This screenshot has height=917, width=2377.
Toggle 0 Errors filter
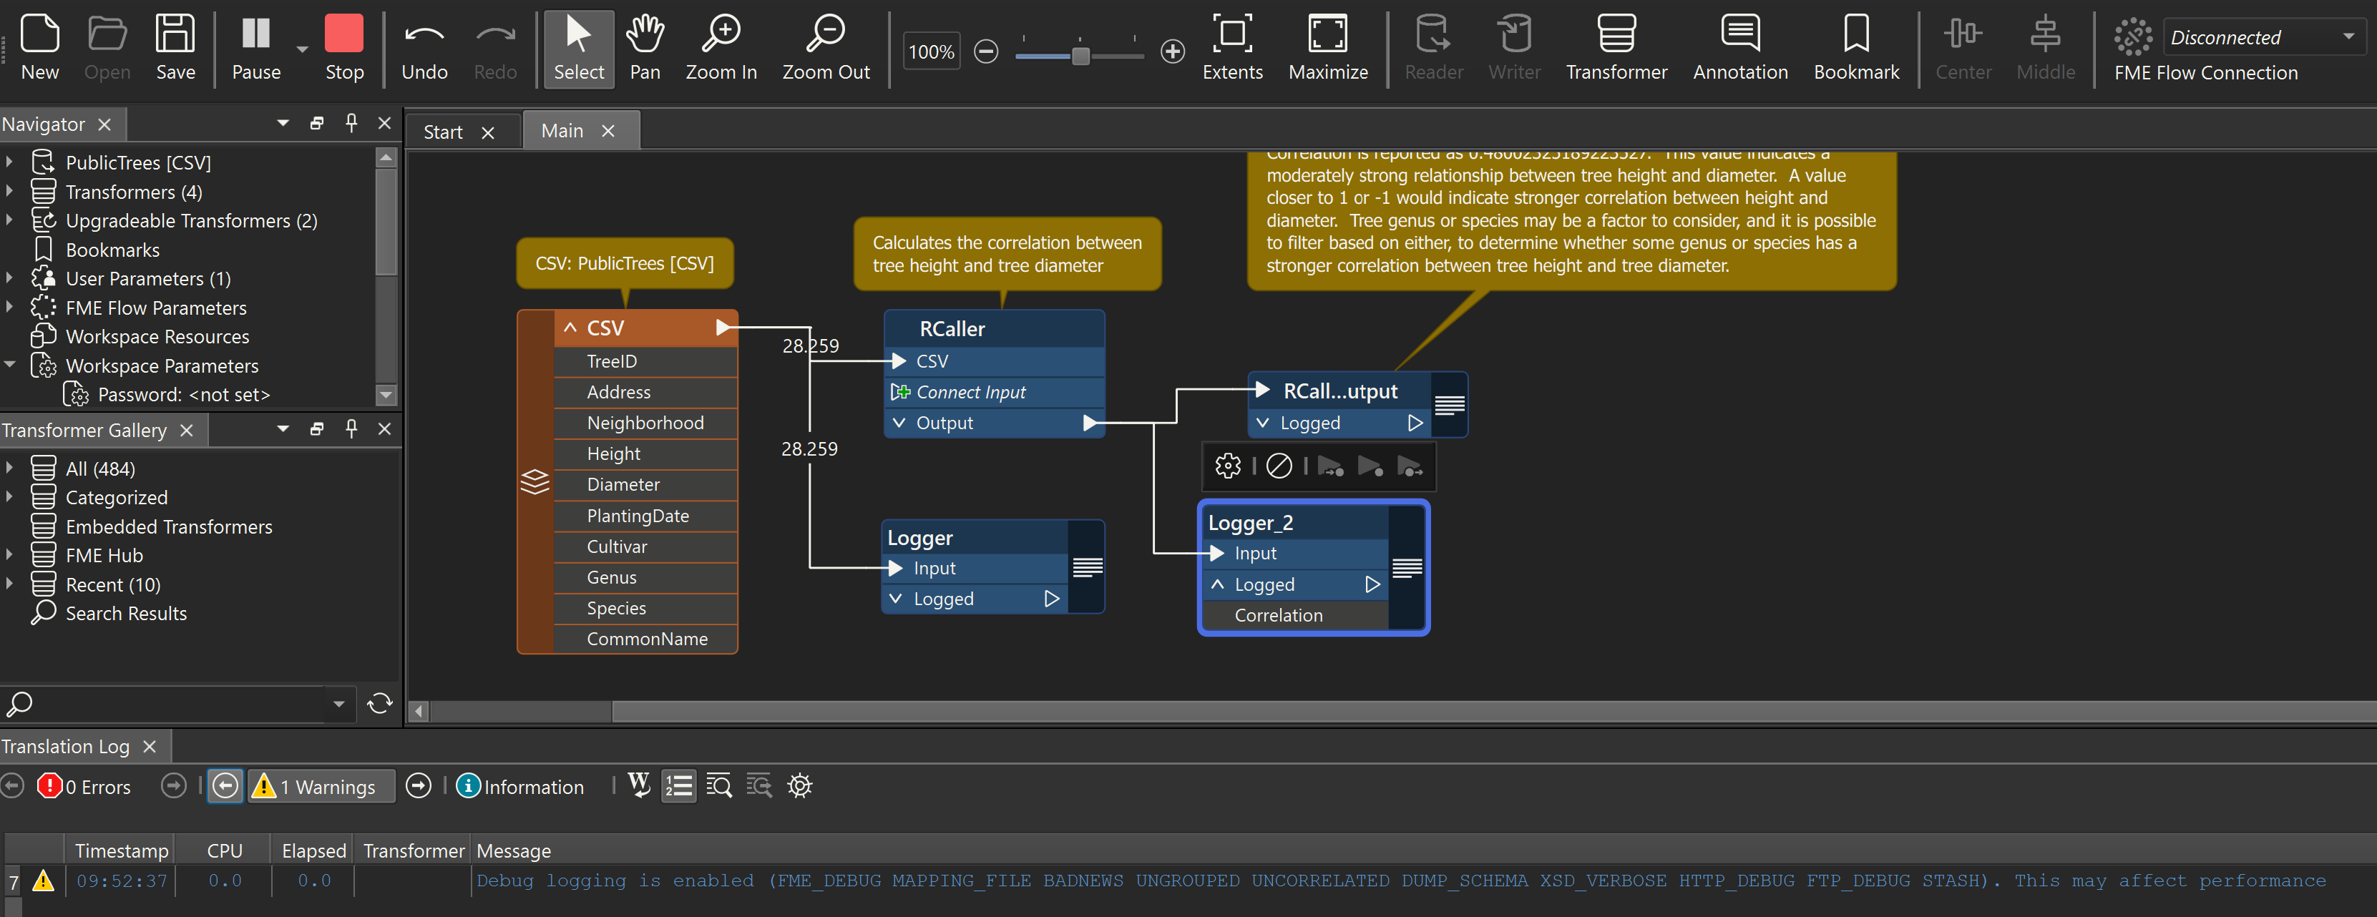[84, 787]
